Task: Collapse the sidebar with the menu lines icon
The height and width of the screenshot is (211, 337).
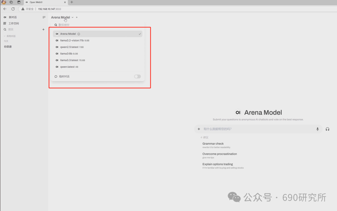Action: pyautogui.click(x=44, y=17)
